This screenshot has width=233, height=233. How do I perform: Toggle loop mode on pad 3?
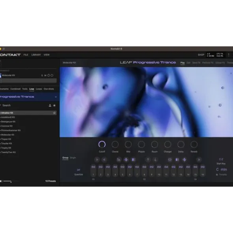pyautogui.click(x=108, y=167)
